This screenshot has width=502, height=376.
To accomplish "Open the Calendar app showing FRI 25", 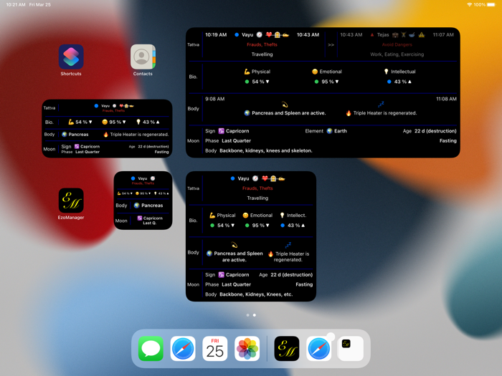I will [x=215, y=349].
